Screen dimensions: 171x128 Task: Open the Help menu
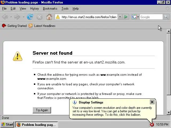pos(76,9)
